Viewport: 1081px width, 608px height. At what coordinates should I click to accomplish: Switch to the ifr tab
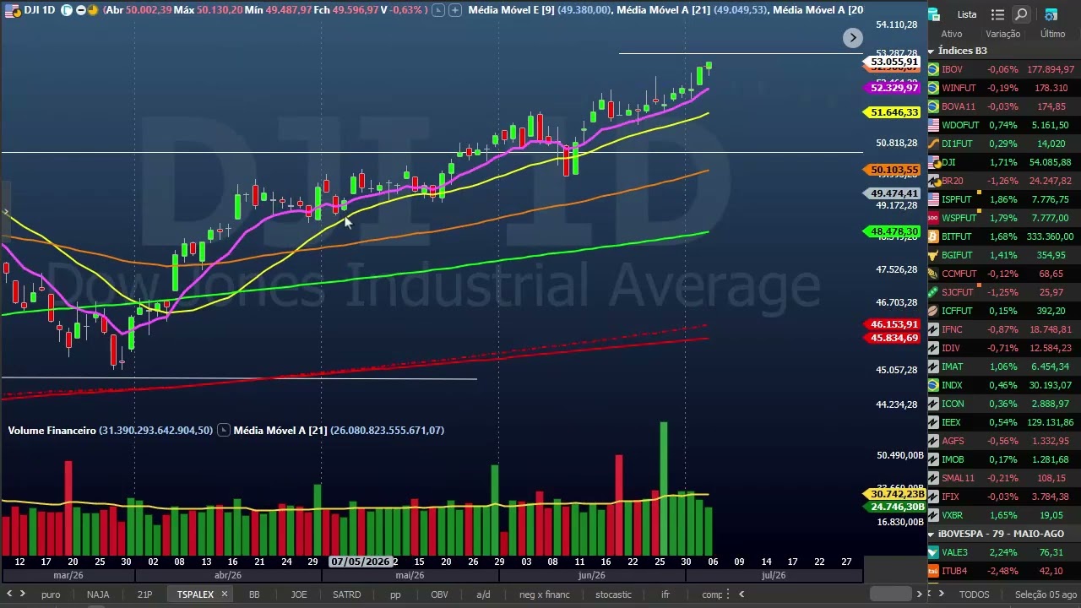[x=665, y=594]
